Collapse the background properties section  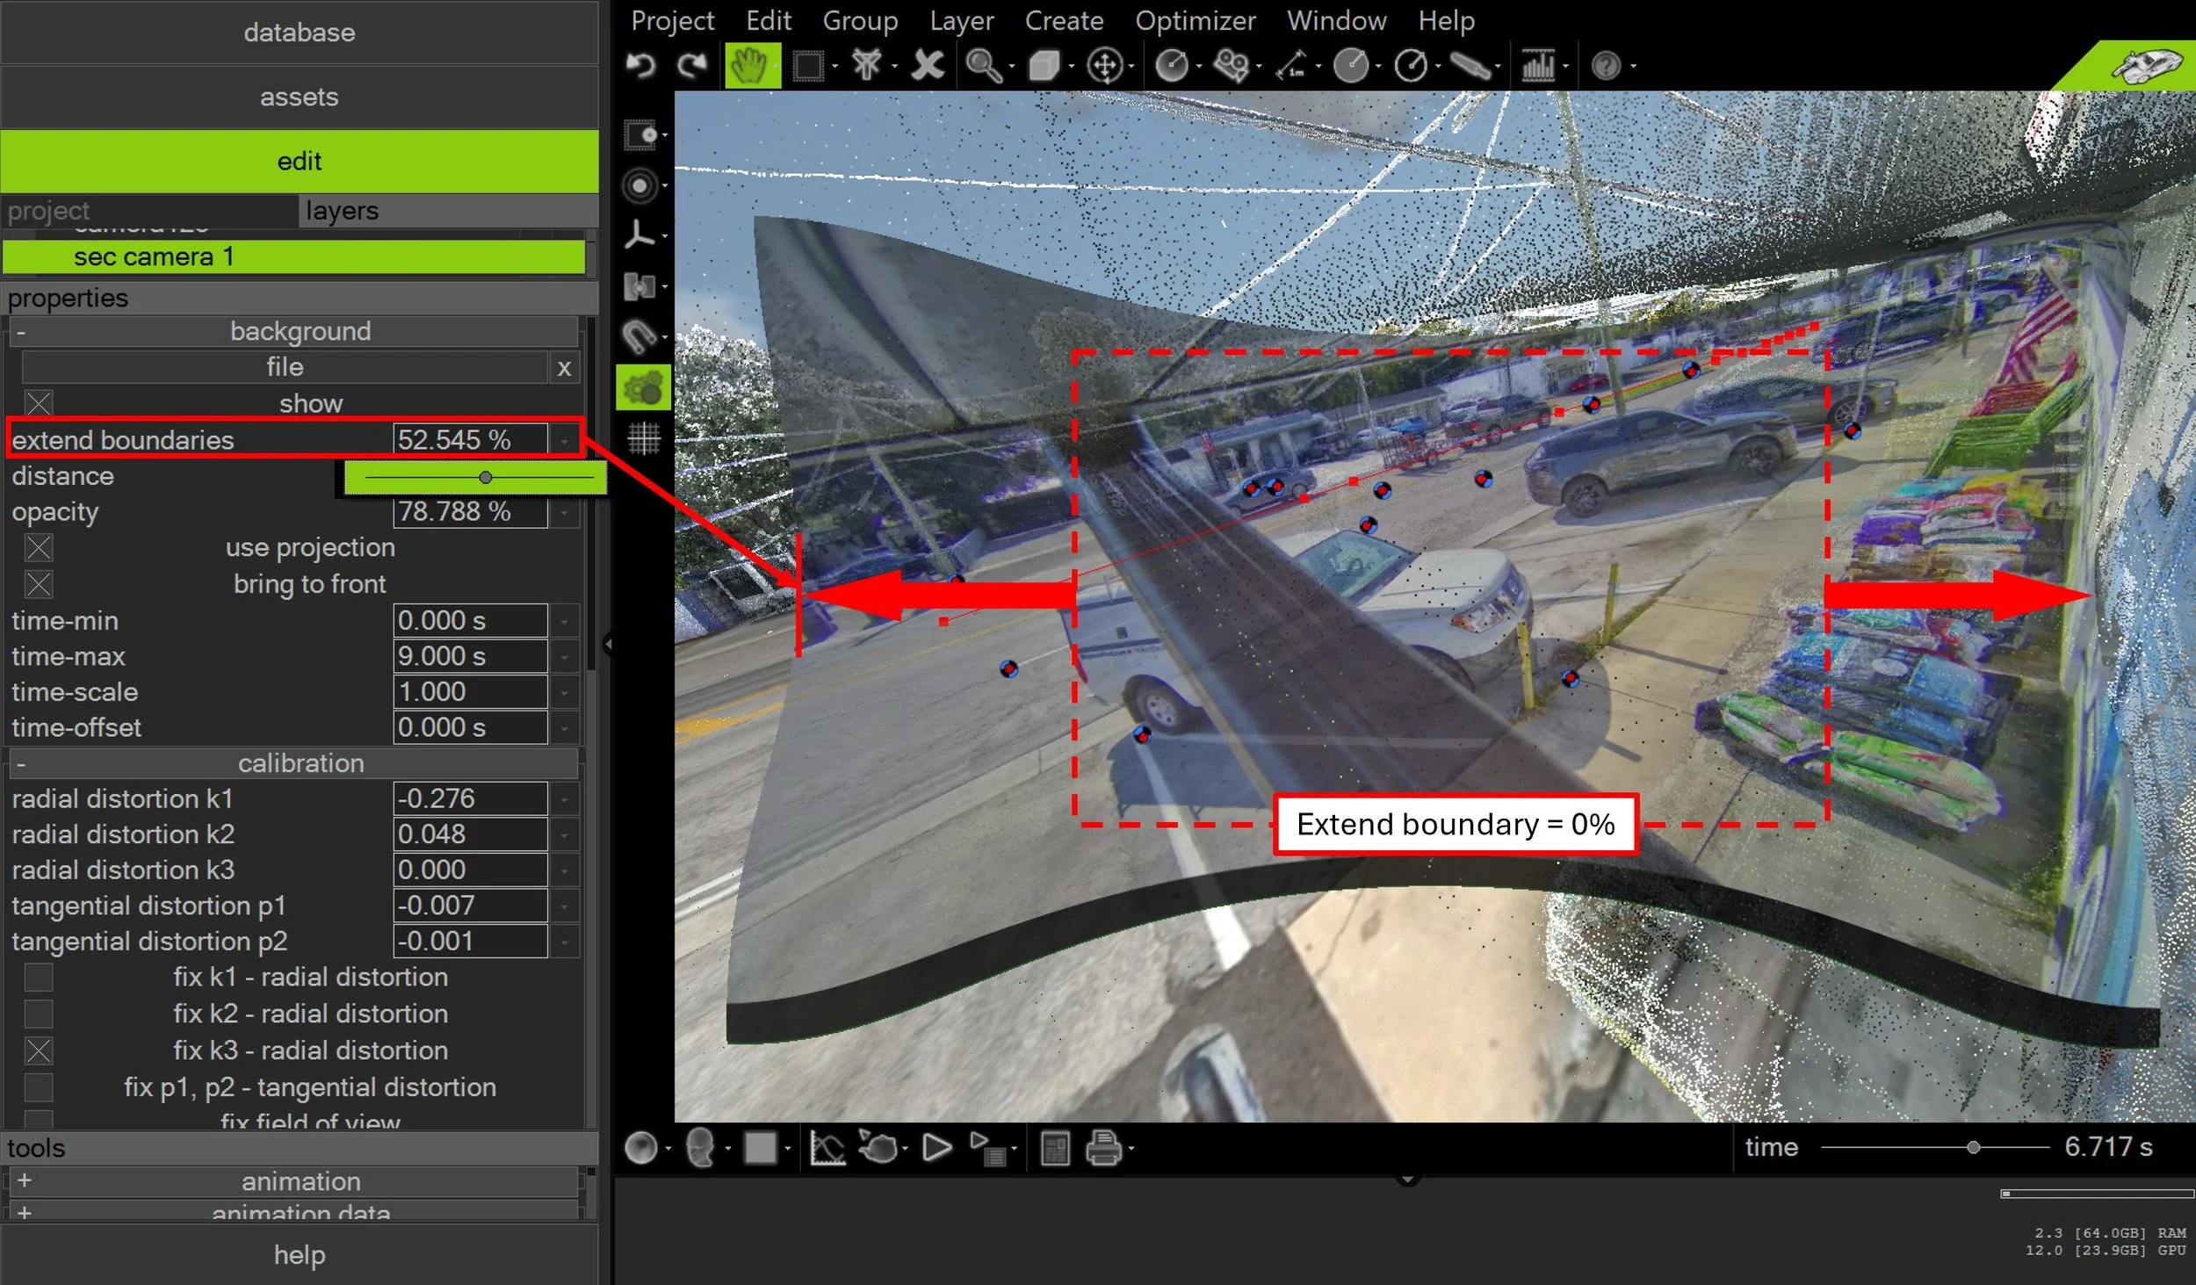coord(21,332)
